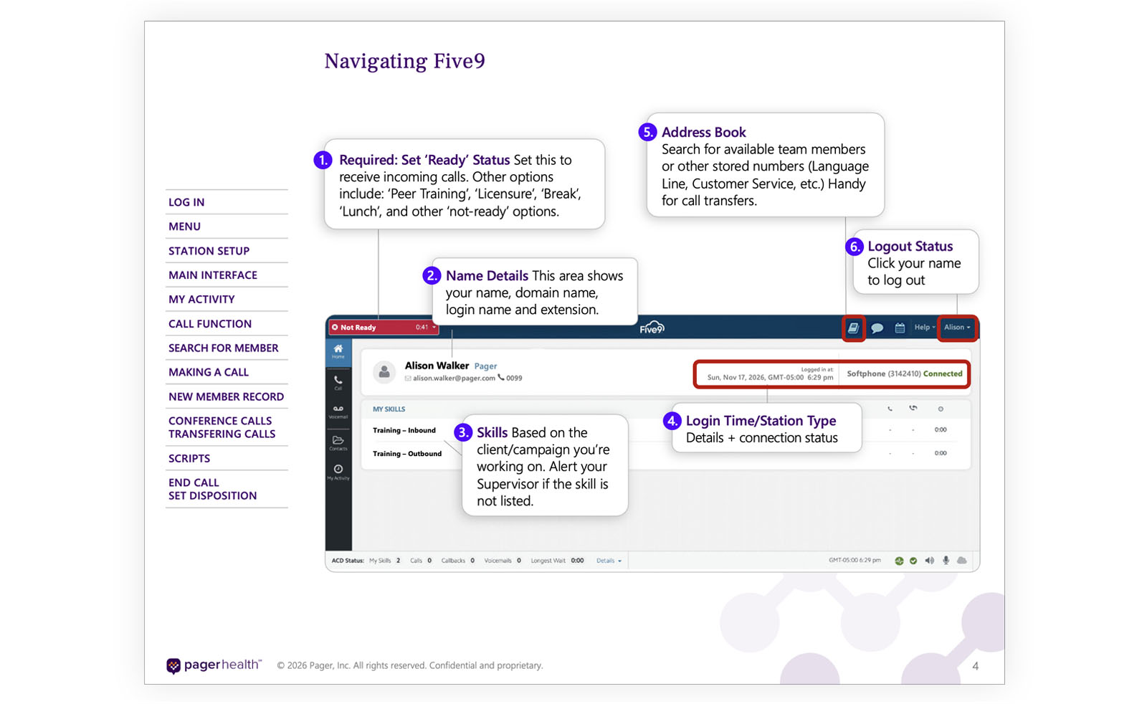Click the speaker volume icon in status bar
This screenshot has height=704, width=1147.
pyautogui.click(x=930, y=561)
